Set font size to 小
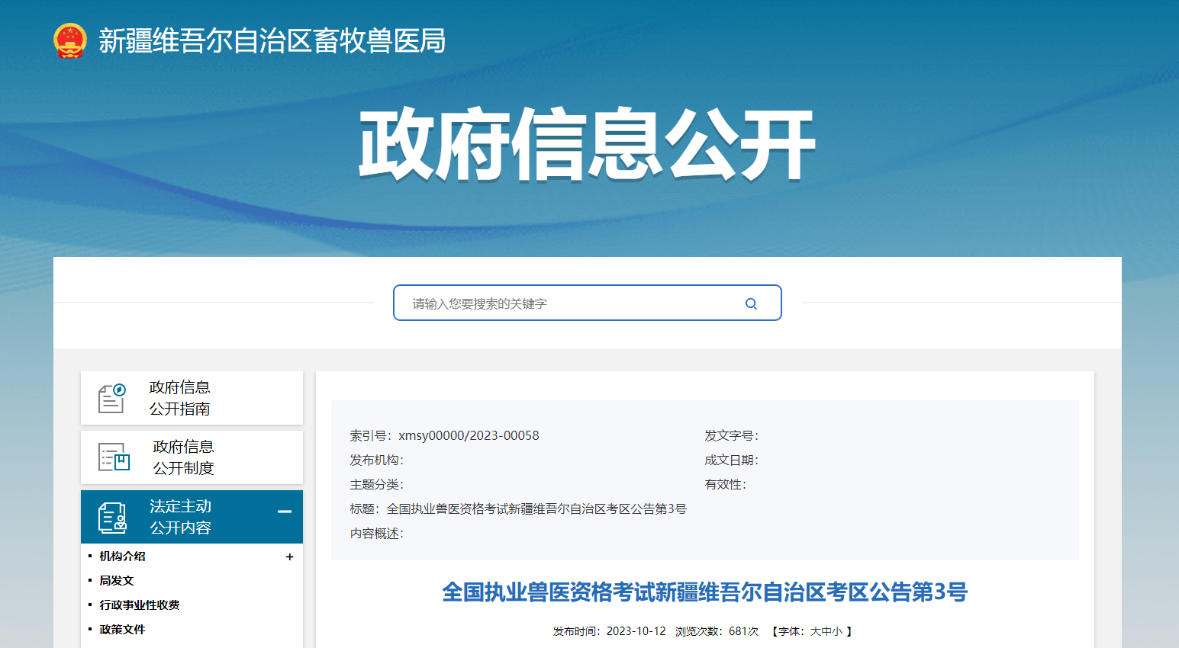 point(837,631)
